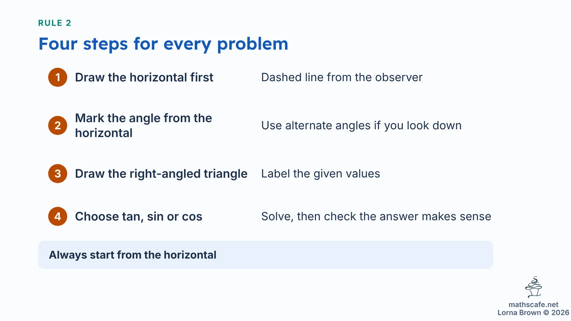
Task: Select the RULE 2 label
Action: tap(54, 23)
